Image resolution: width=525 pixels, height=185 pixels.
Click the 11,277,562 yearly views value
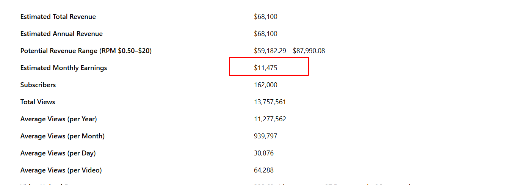(270, 119)
